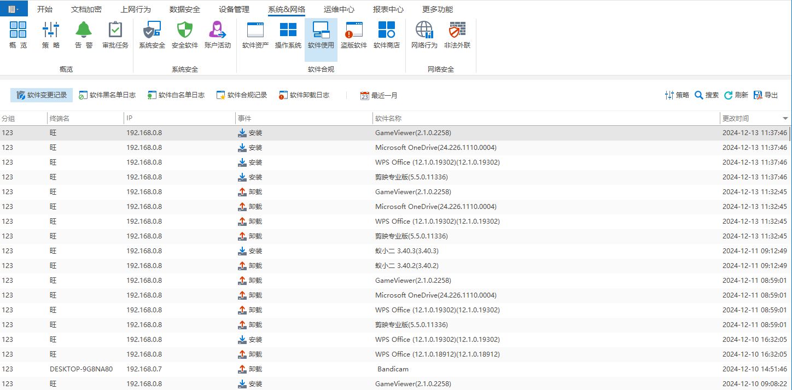Toggle sort arrow on 更改时间 column
Image resolution: width=792 pixels, height=390 pixels.
click(x=785, y=119)
